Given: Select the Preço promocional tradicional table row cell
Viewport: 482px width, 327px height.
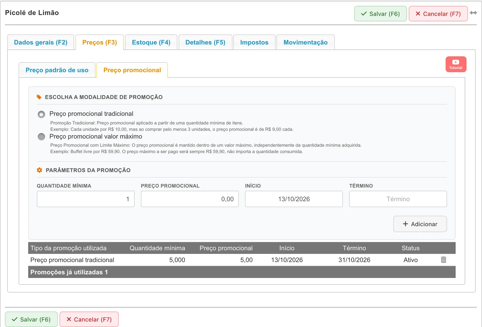Looking at the screenshot, I should [x=72, y=260].
